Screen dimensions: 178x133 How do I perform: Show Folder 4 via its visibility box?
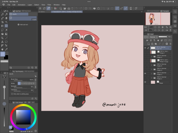coord(145,69)
